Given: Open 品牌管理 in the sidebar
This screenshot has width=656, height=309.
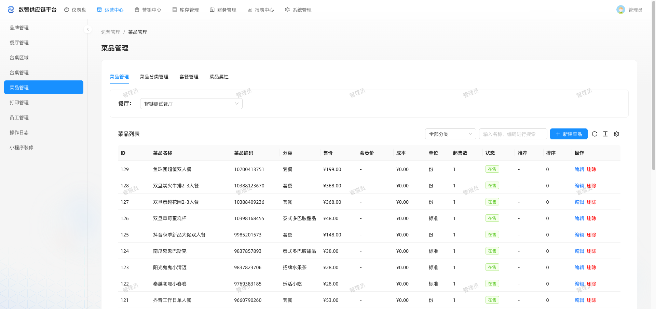Looking at the screenshot, I should click(44, 28).
